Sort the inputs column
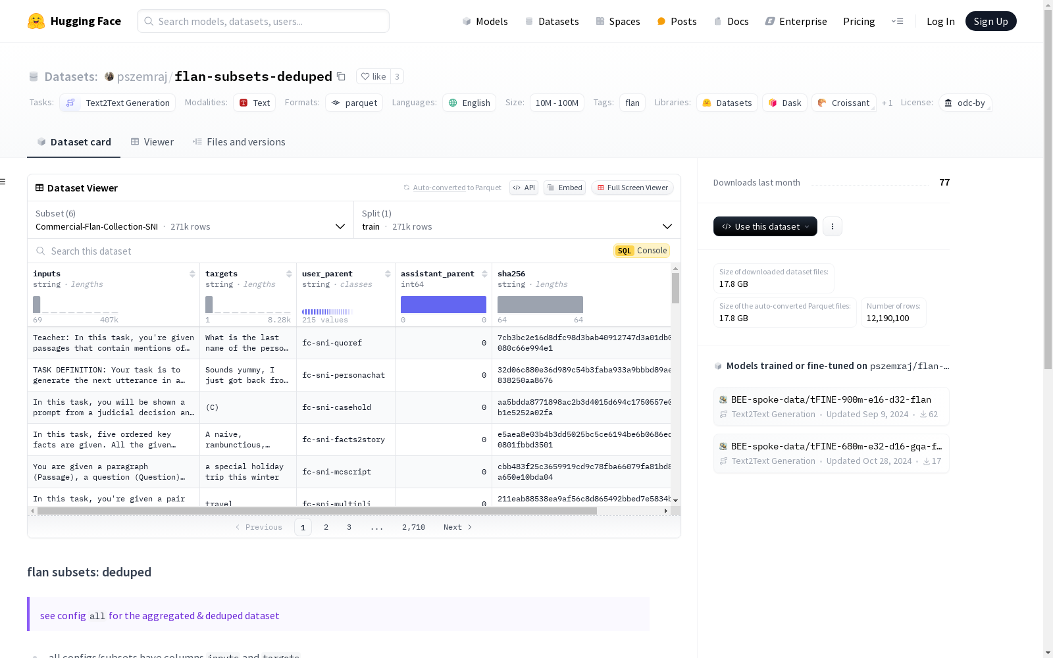 click(192, 274)
